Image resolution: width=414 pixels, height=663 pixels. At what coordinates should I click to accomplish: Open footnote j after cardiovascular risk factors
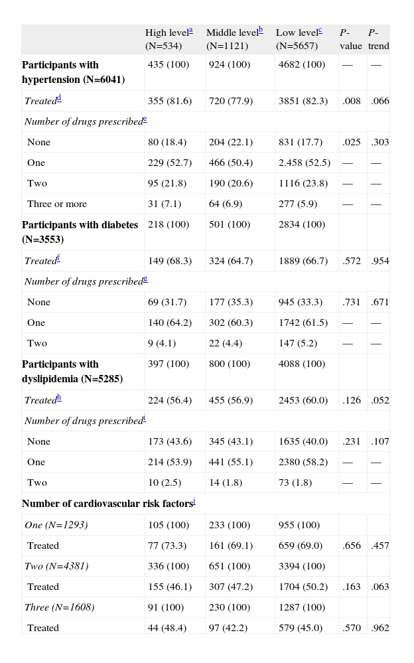[193, 502]
